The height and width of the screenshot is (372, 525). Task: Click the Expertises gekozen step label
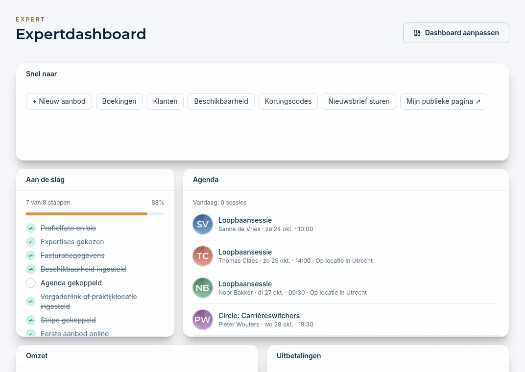[x=72, y=242]
